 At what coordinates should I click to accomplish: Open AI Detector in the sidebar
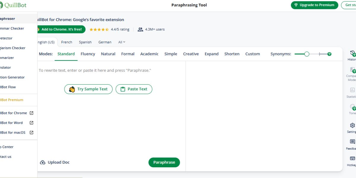(x=18, y=38)
